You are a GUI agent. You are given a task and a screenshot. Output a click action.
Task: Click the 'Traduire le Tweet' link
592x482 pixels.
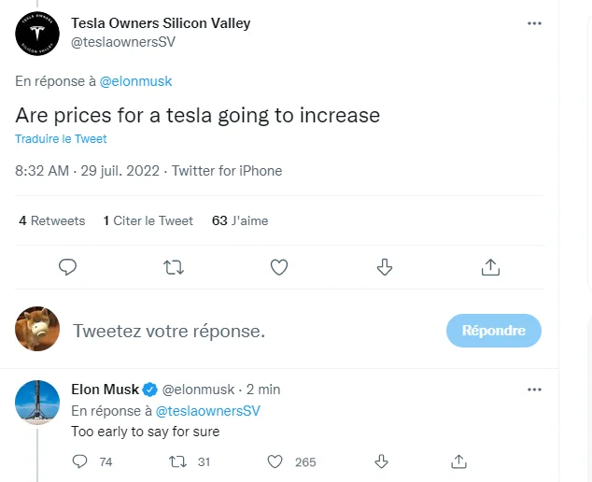61,139
